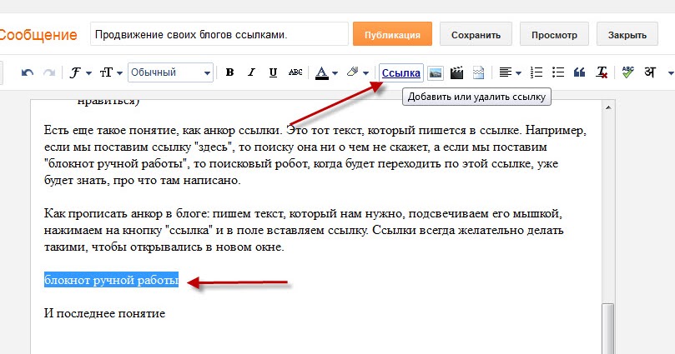Screen dimensions: 675x354
Task: Create a numbered list
Action: coord(536,72)
